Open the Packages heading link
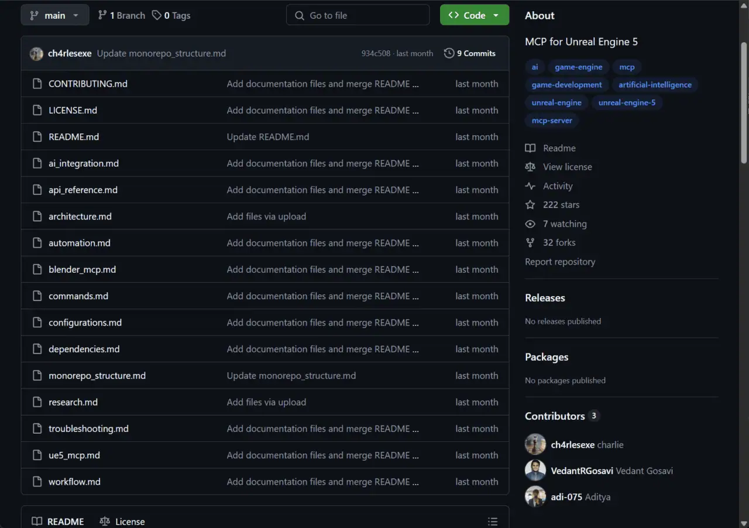Image resolution: width=749 pixels, height=528 pixels. point(547,357)
